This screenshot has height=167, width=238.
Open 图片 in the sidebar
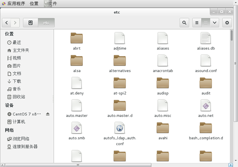pyautogui.click(x=14, y=66)
